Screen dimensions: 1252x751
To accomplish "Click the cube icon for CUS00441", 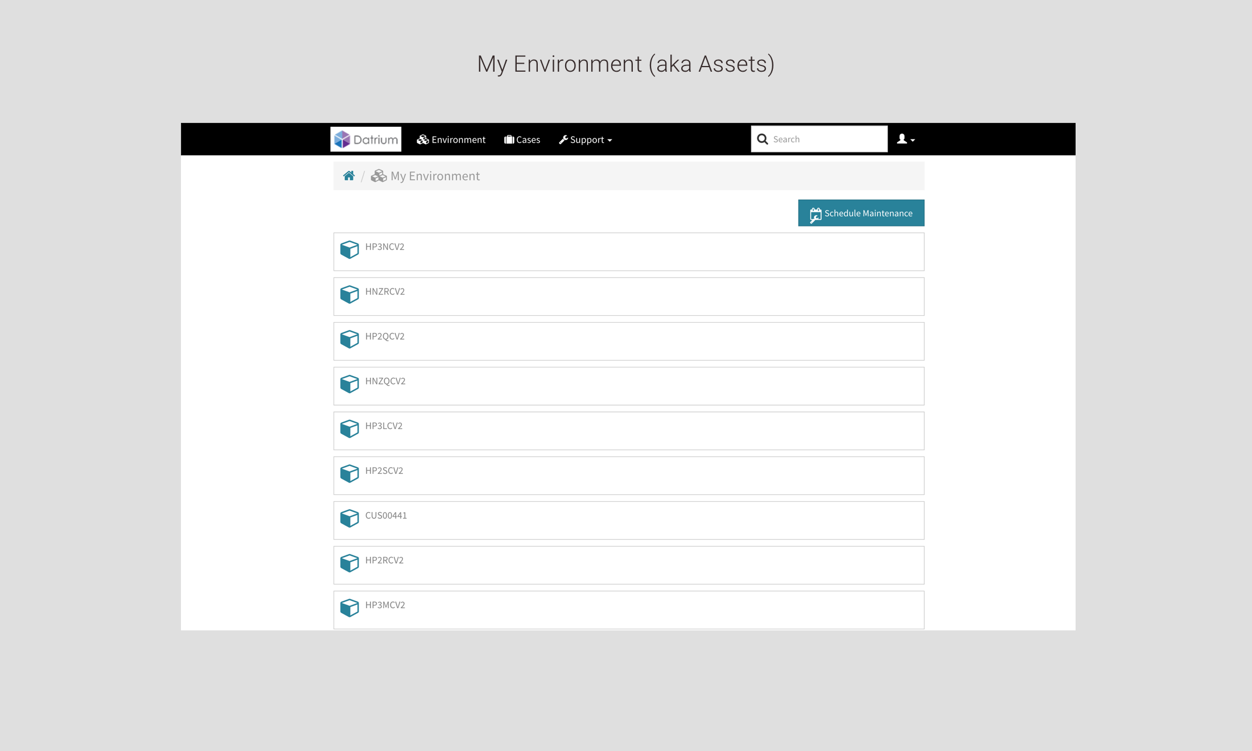I will pos(349,518).
